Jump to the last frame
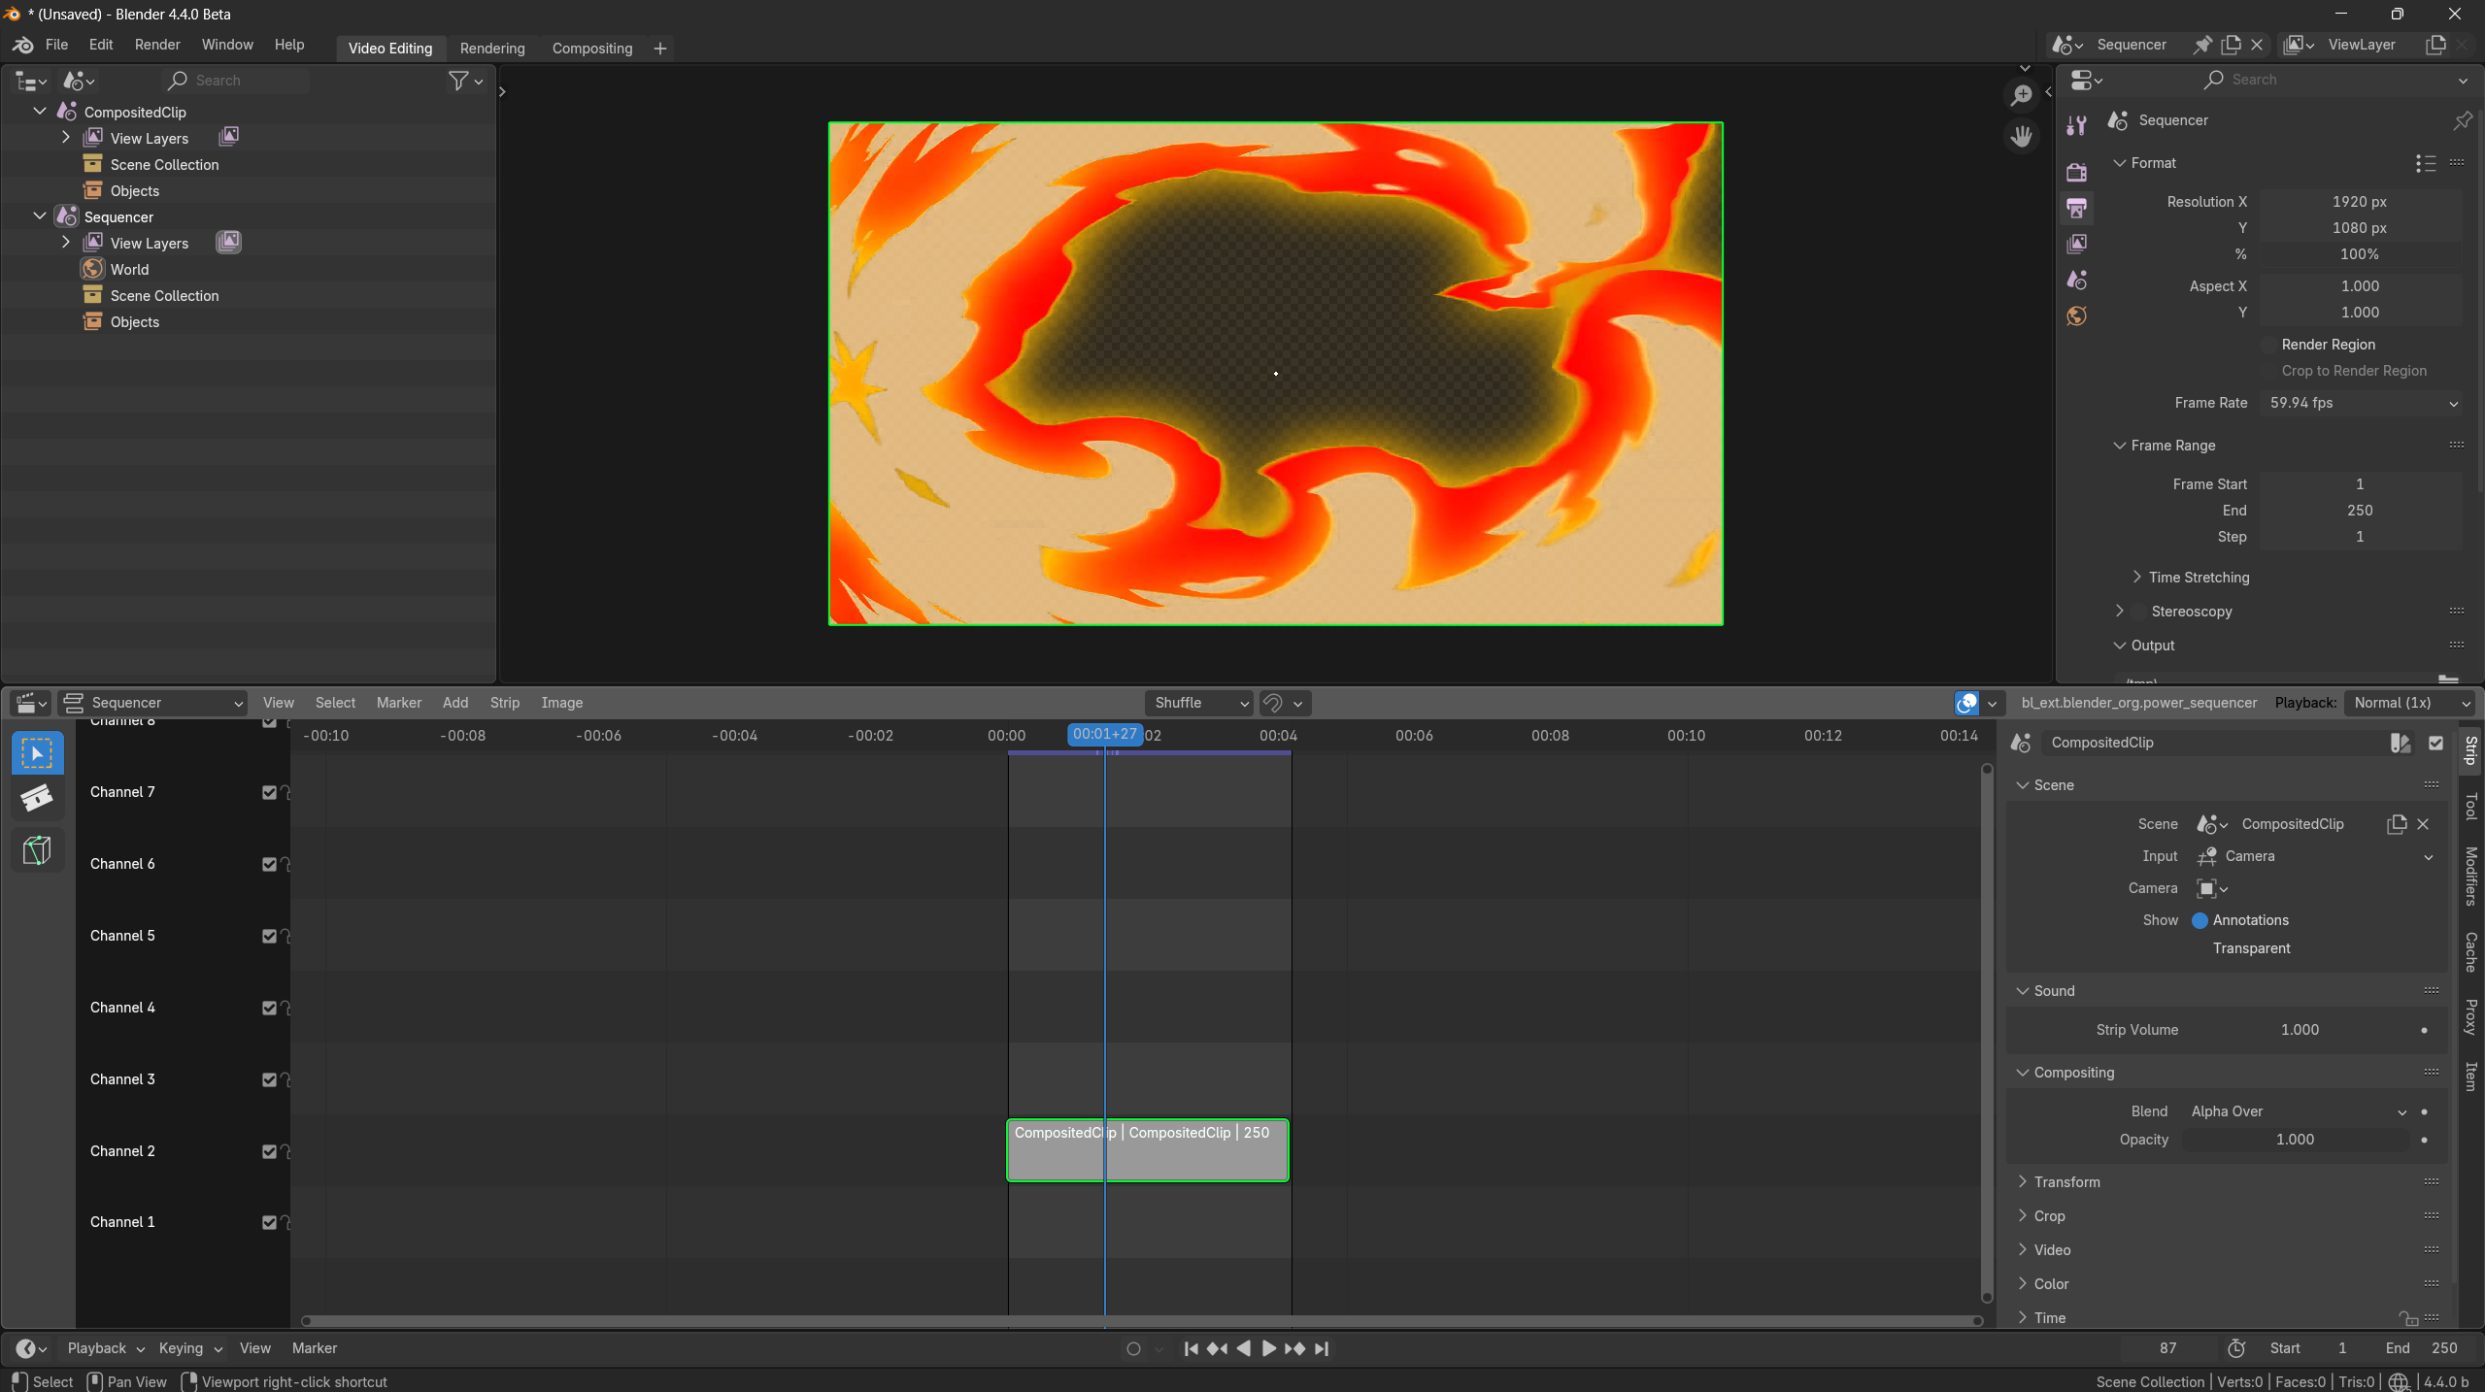Image resolution: width=2485 pixels, height=1392 pixels. [1322, 1348]
